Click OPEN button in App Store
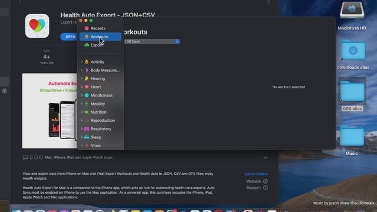The width and height of the screenshot is (377, 212). [x=70, y=37]
